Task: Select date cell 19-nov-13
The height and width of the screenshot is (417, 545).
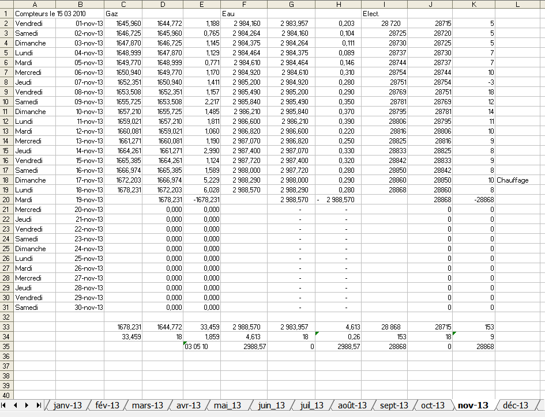Action: 80,200
